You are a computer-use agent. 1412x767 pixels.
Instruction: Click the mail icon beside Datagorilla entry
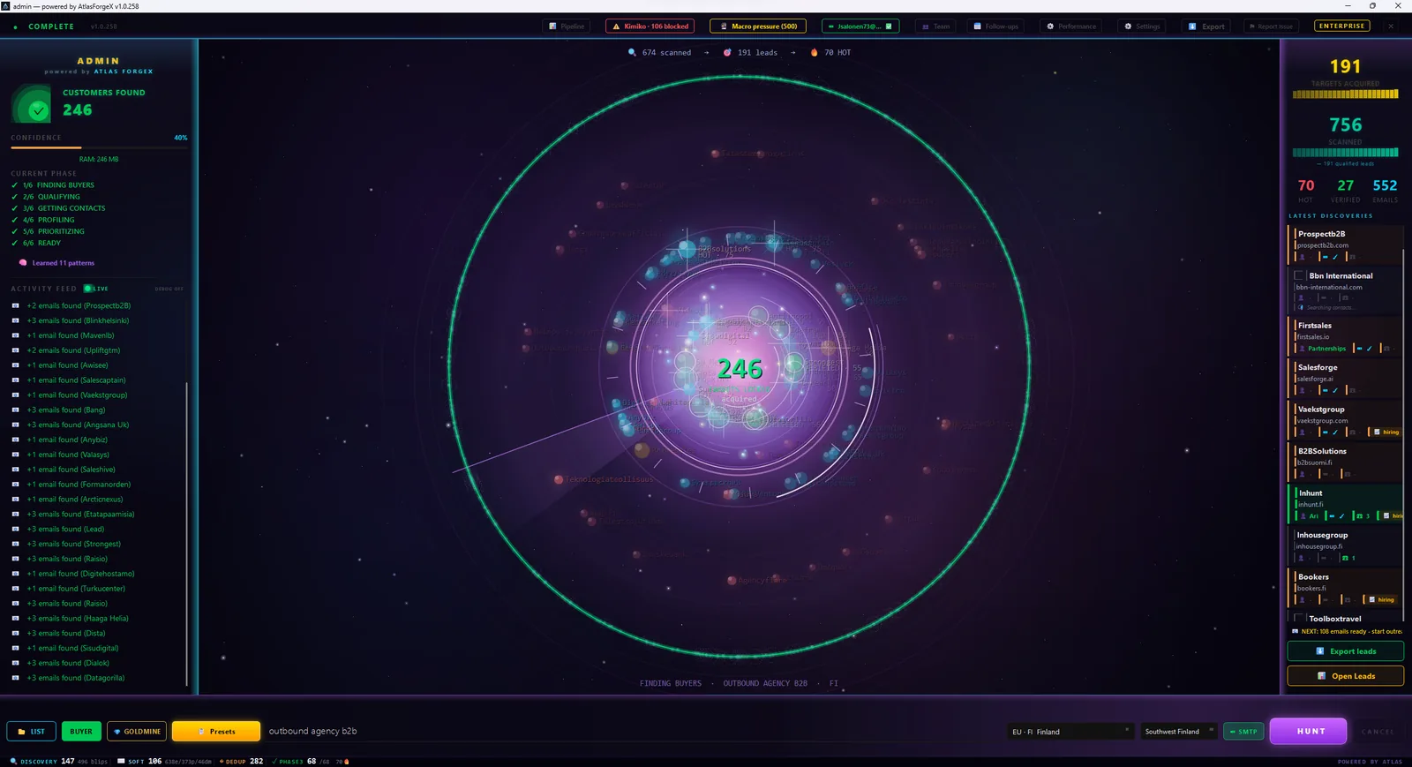click(15, 678)
